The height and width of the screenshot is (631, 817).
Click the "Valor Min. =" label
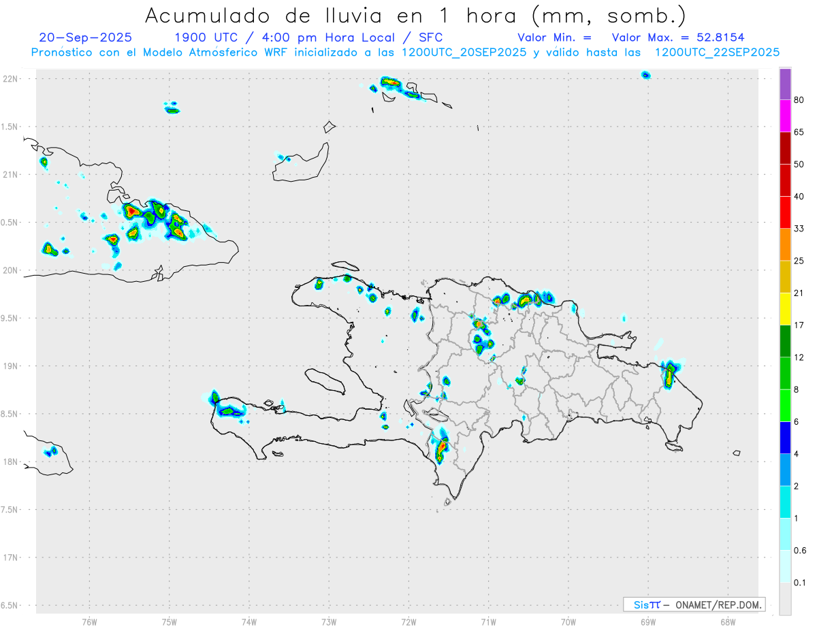(x=554, y=37)
